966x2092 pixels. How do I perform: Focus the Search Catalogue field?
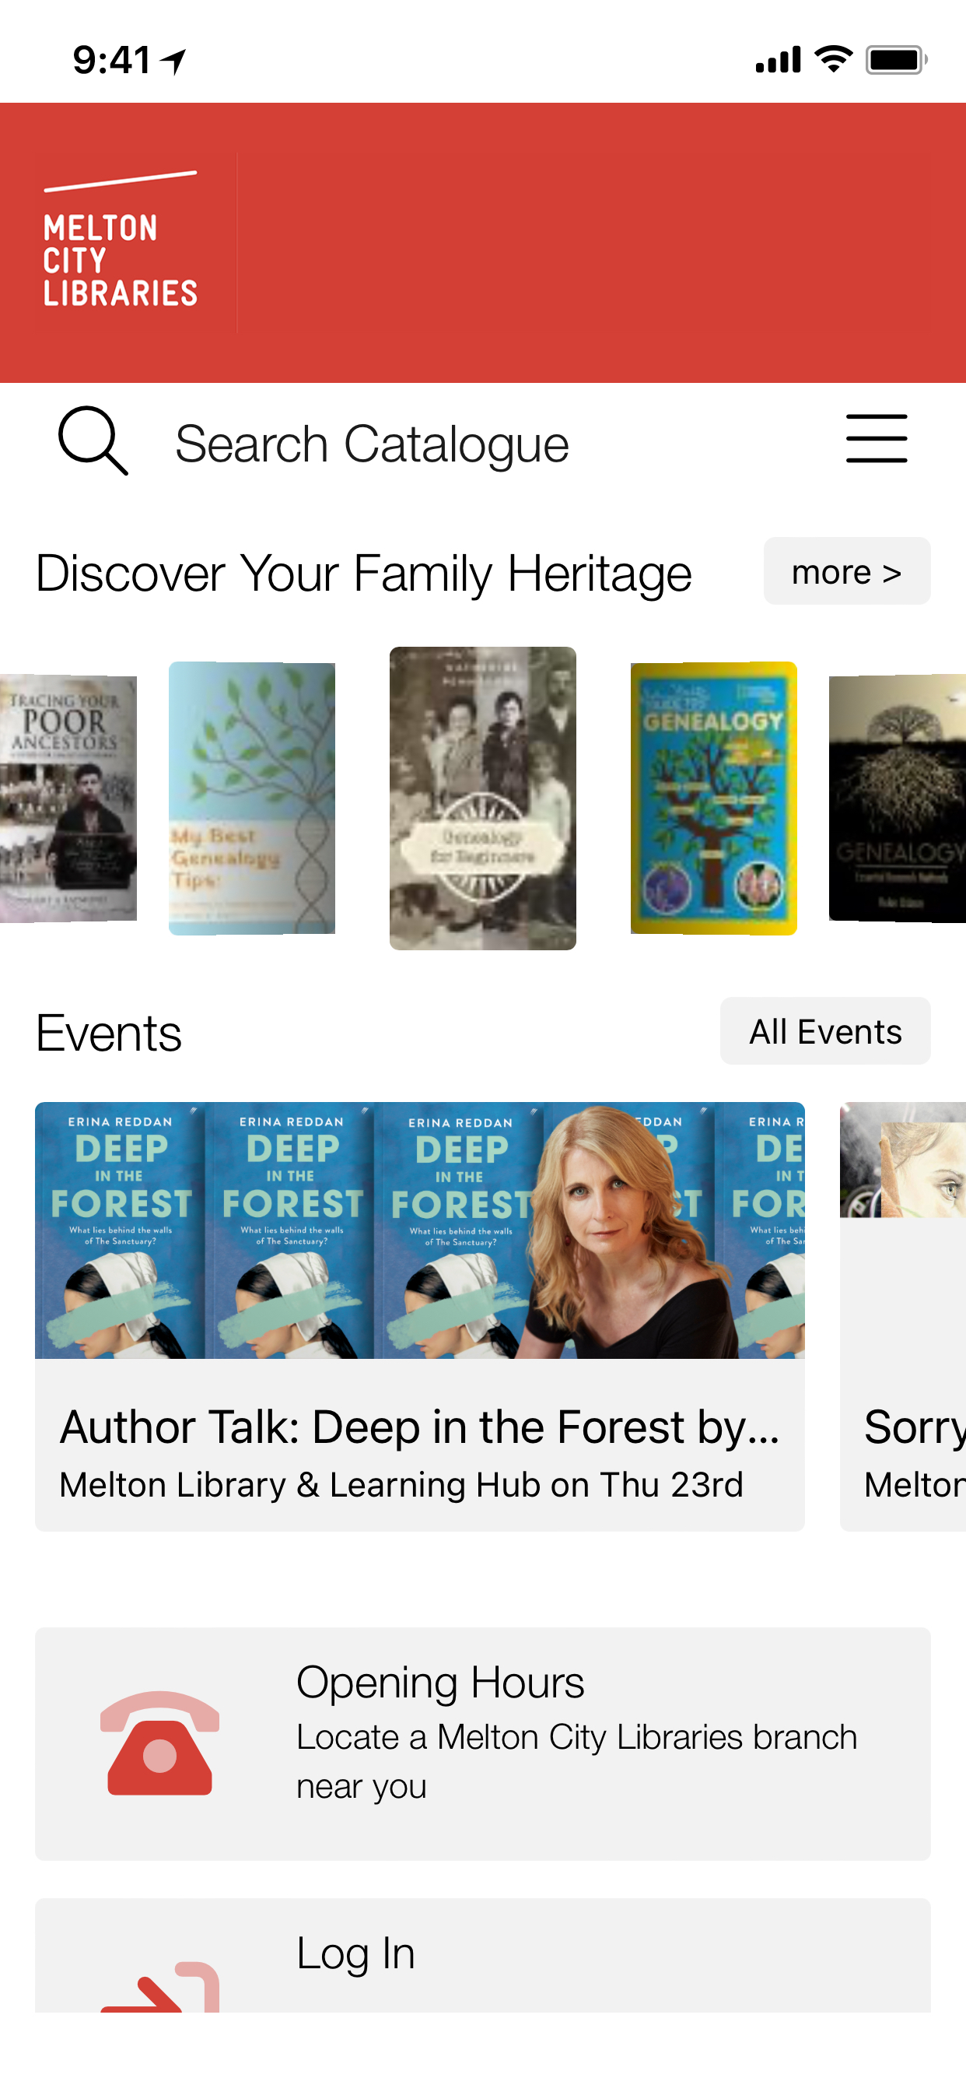click(x=372, y=444)
